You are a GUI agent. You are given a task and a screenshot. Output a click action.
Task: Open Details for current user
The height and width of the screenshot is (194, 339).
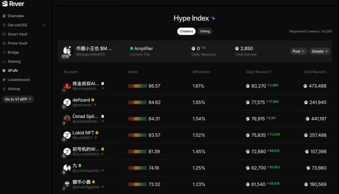[x=320, y=51]
